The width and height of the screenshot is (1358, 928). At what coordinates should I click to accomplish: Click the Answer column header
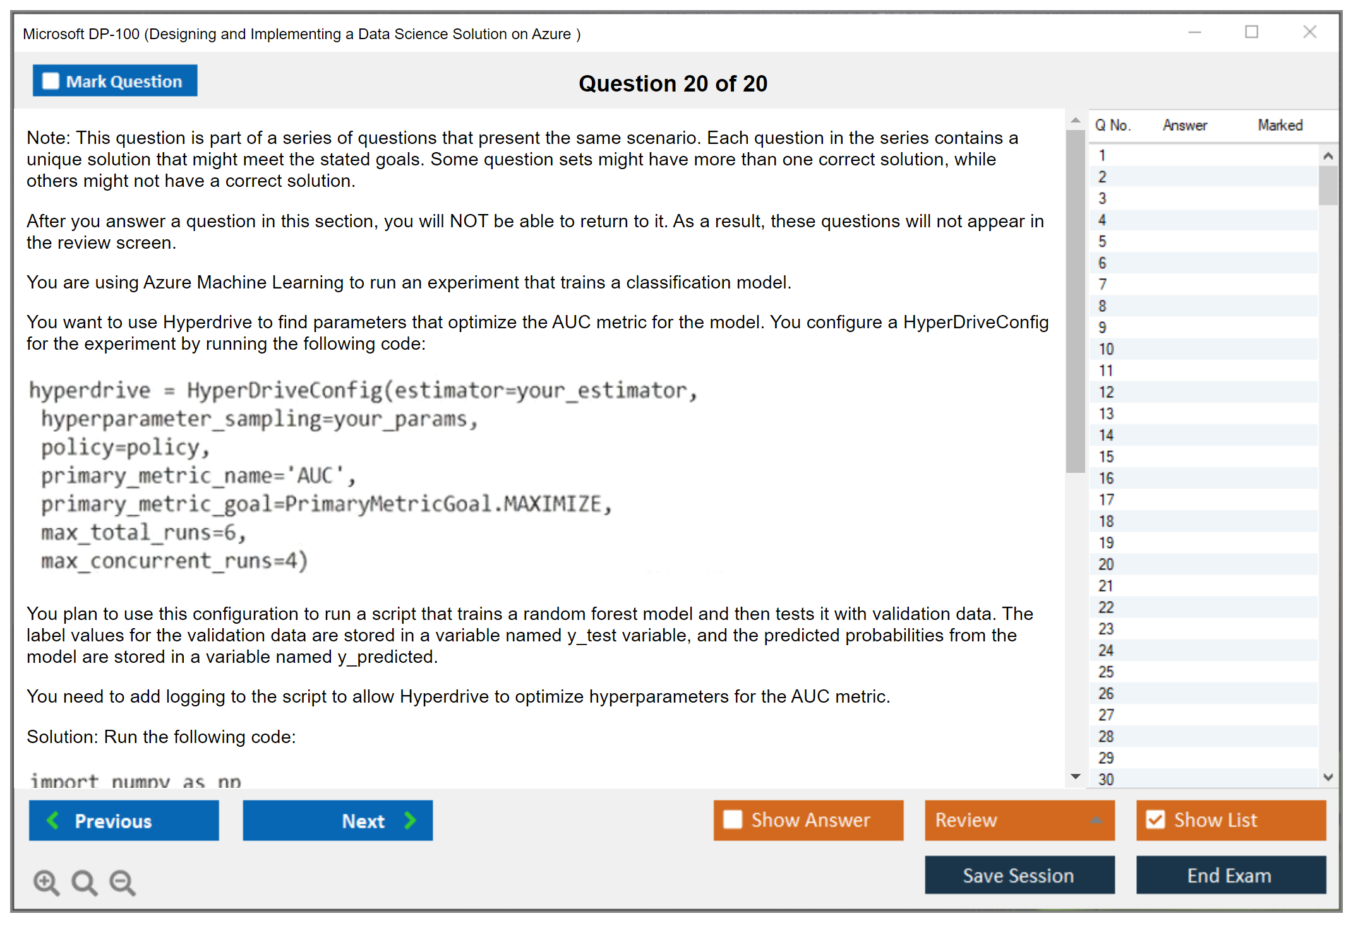click(1184, 125)
